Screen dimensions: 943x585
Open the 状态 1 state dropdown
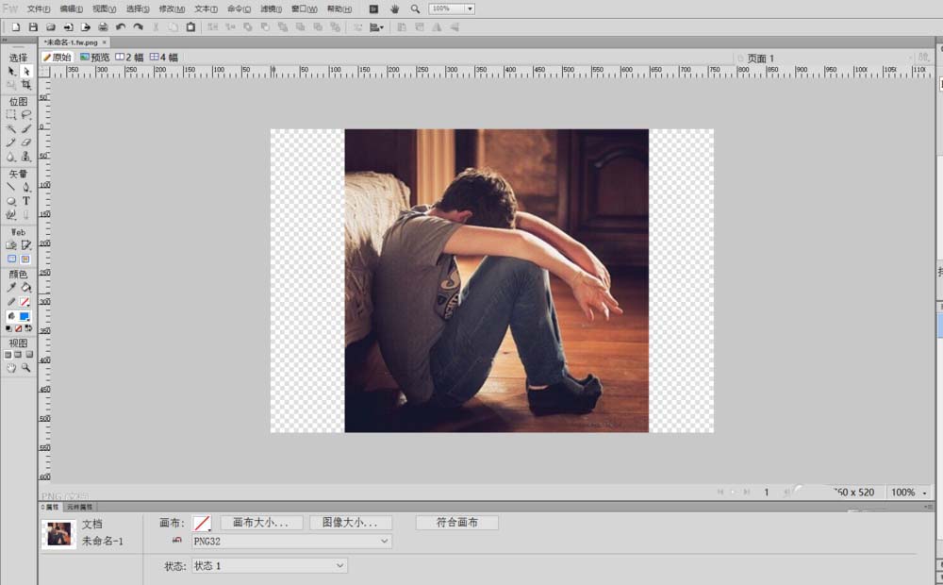270,566
